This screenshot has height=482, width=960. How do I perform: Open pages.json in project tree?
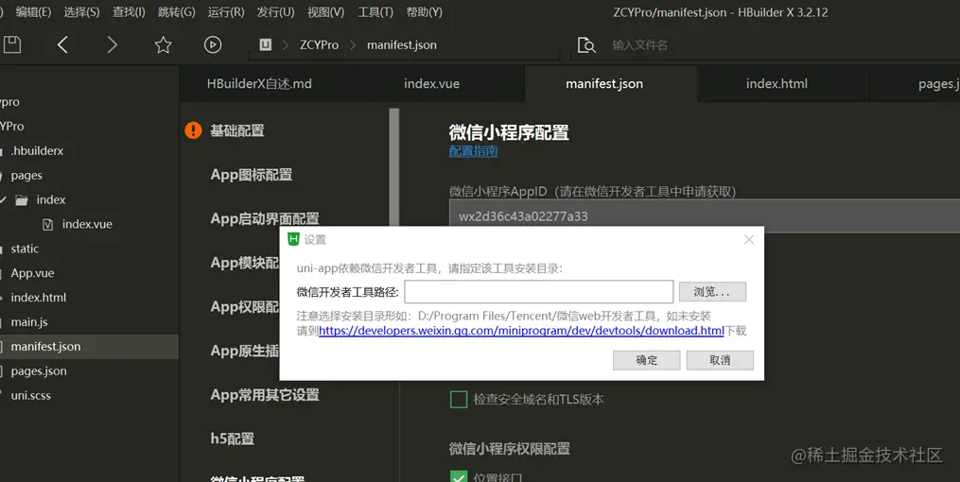39,371
